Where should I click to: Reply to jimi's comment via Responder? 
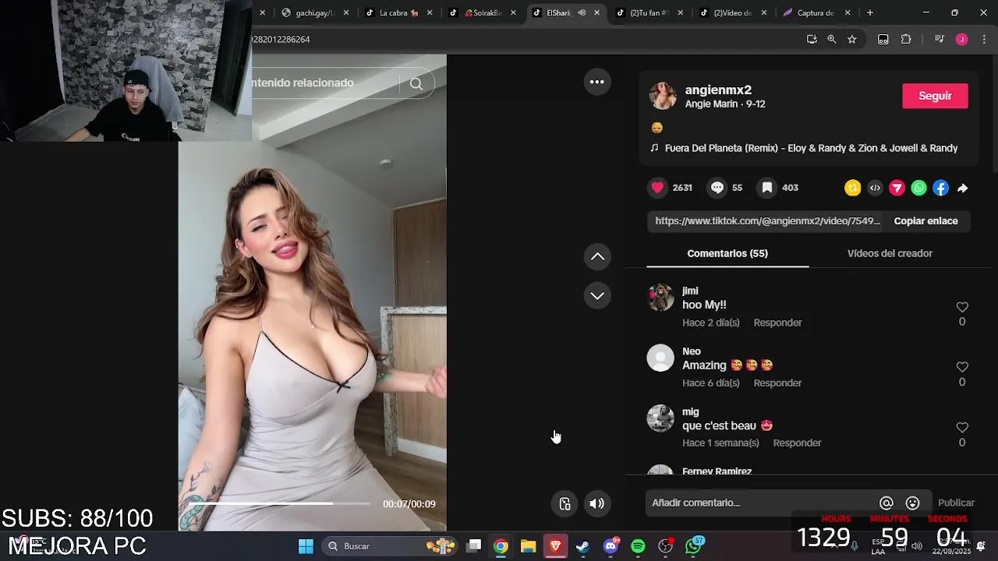[777, 323]
